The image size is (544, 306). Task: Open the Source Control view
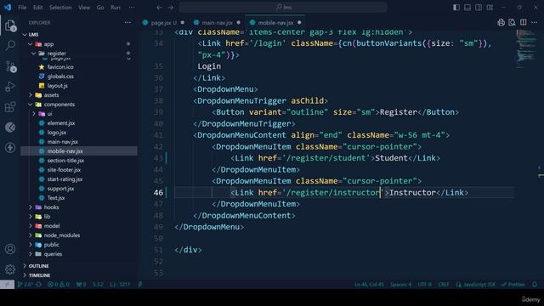[x=10, y=66]
